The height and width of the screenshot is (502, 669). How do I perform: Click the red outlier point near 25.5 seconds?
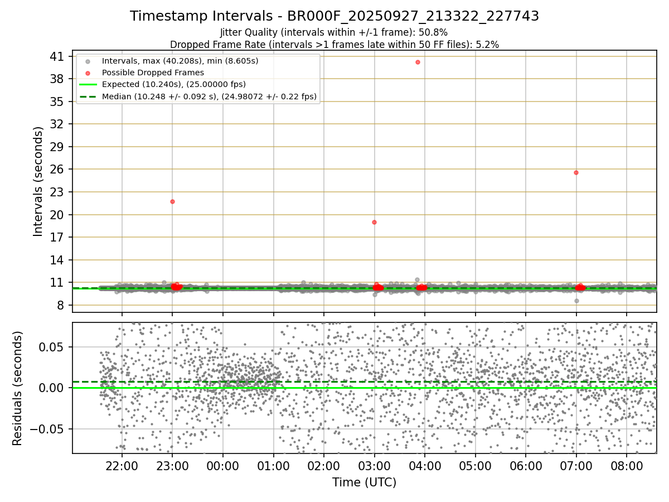(576, 172)
